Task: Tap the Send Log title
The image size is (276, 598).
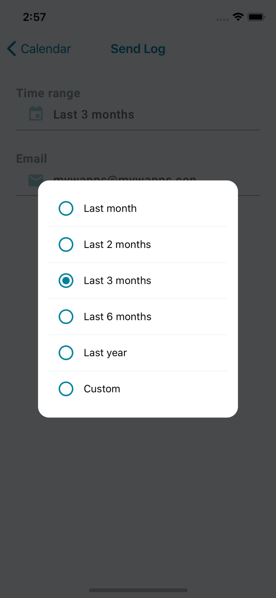Action: click(138, 49)
